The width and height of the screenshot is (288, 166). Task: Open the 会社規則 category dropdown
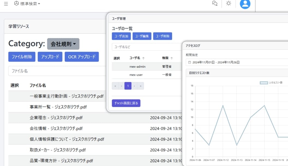pos(63,44)
